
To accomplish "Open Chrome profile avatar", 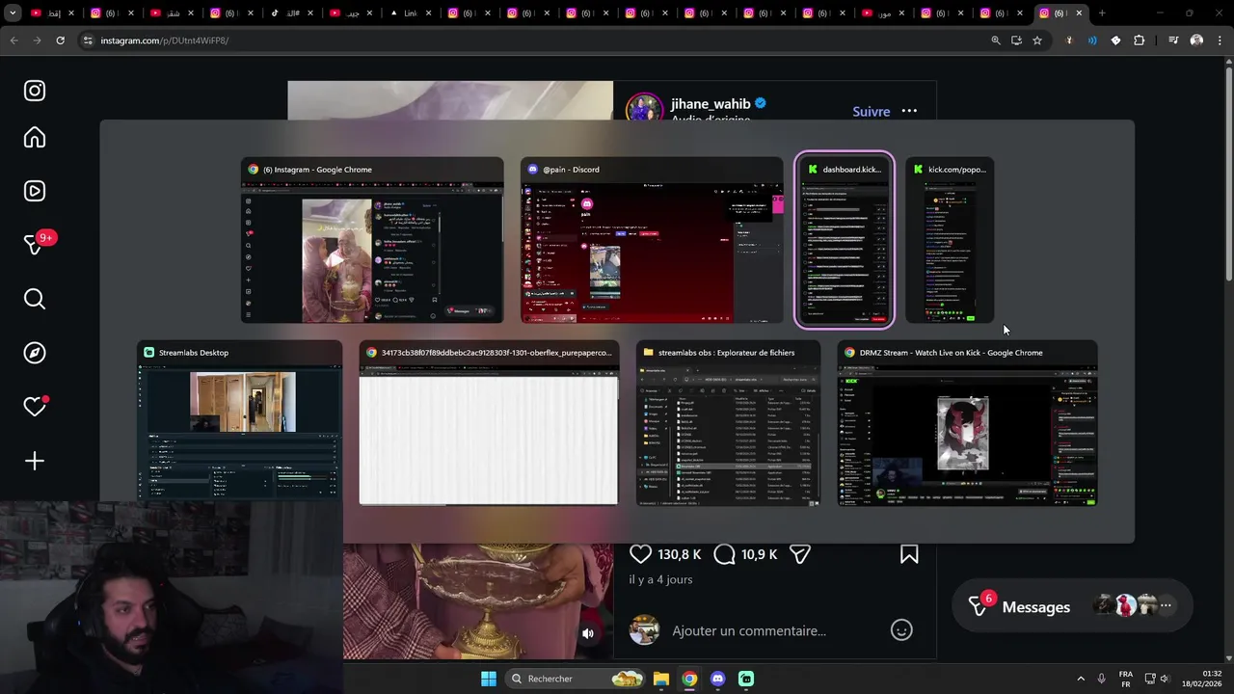I will pos(1196,40).
